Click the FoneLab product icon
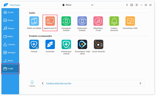 (34, 44)
